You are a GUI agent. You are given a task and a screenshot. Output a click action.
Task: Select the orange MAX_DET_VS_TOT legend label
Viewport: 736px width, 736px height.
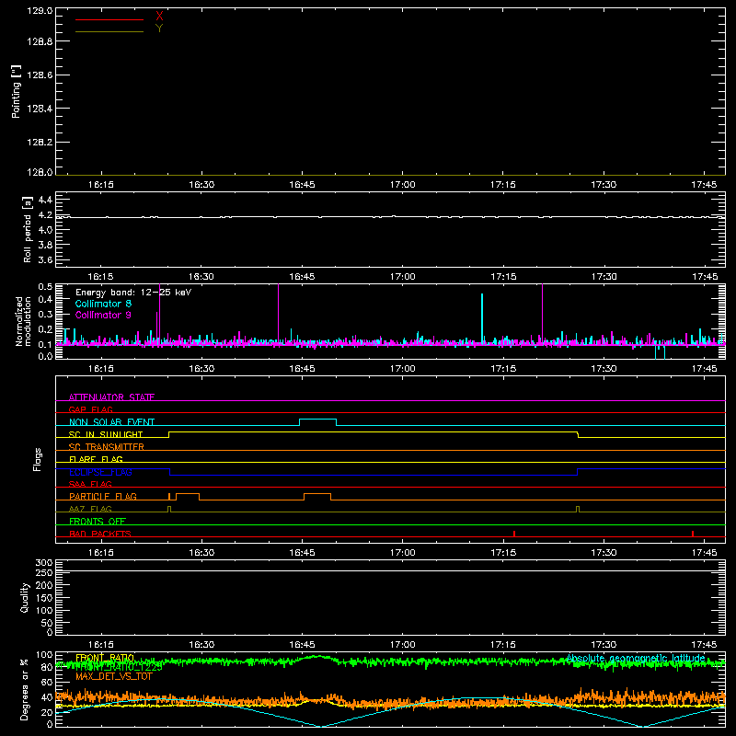tap(114, 676)
